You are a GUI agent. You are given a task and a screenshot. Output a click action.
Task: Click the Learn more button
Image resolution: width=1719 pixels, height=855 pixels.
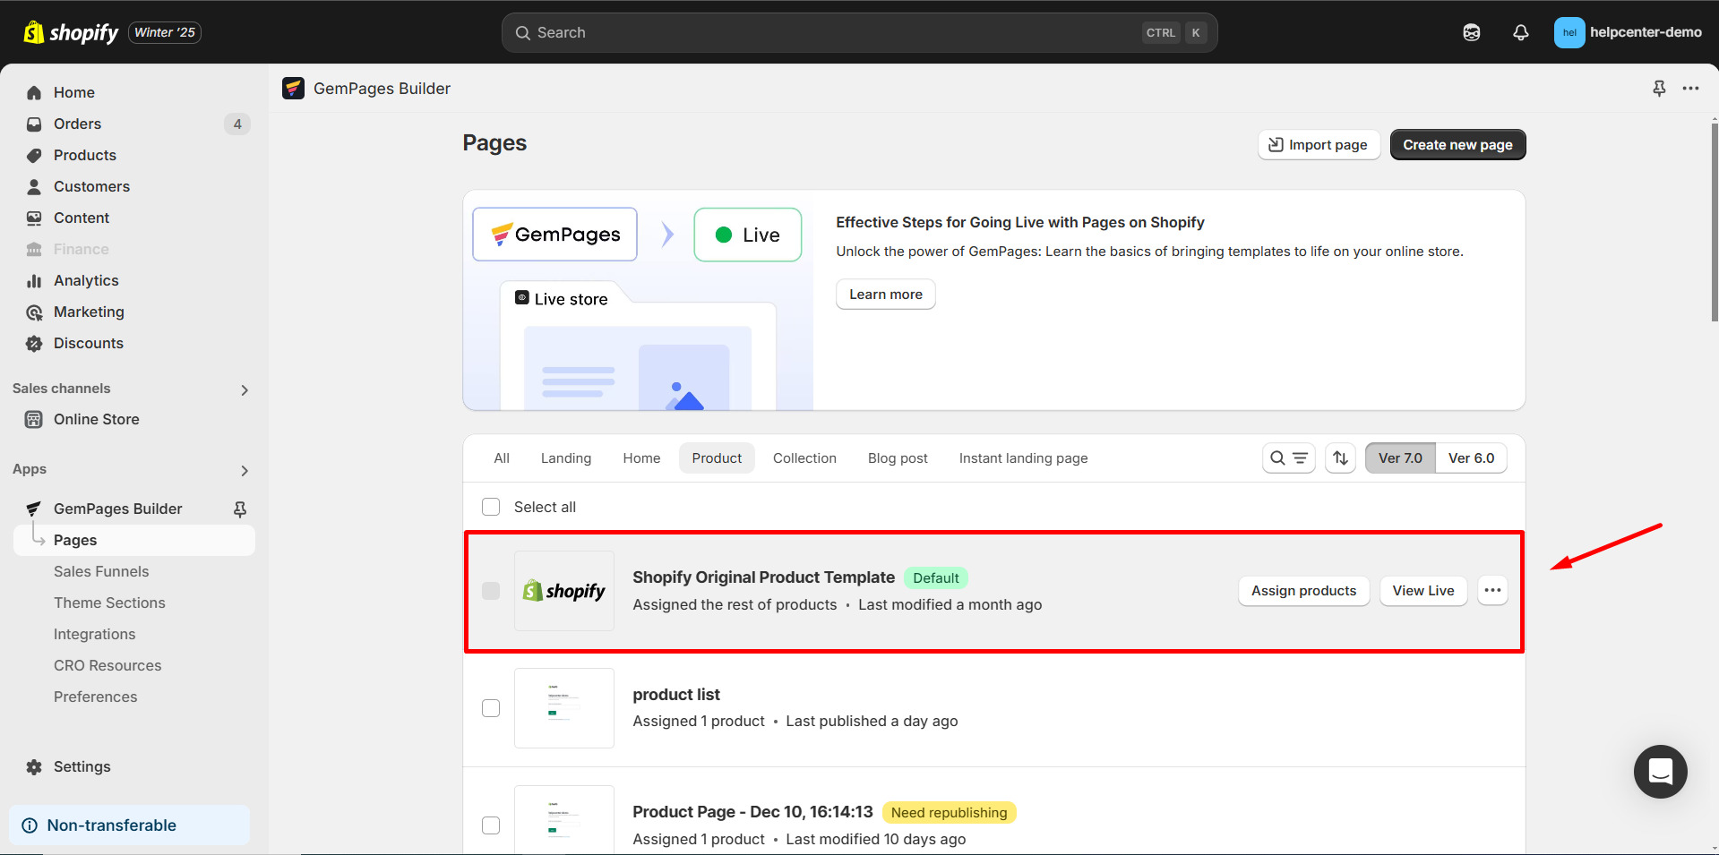[884, 294]
